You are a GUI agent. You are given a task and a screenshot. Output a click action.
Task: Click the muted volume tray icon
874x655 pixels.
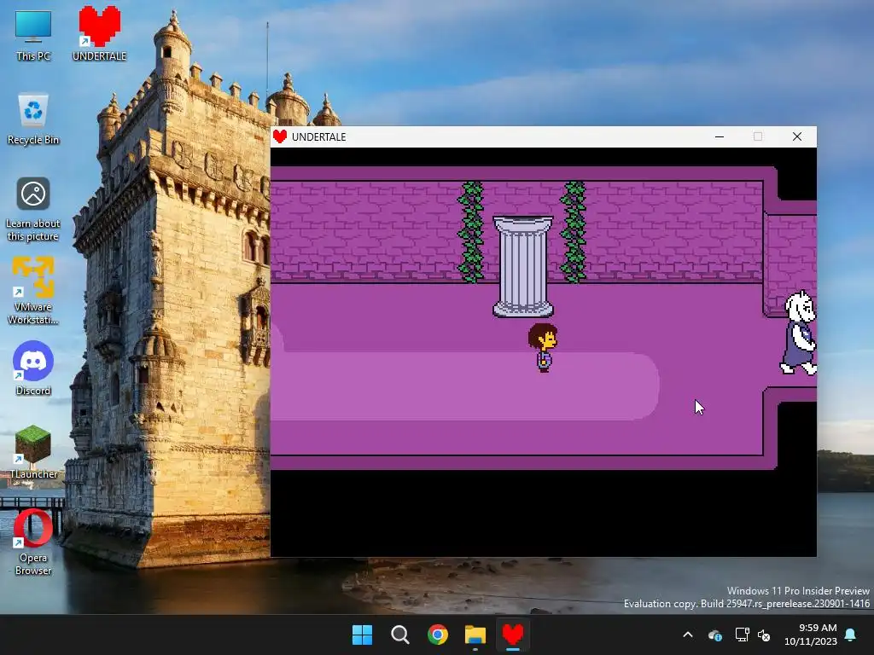764,635
